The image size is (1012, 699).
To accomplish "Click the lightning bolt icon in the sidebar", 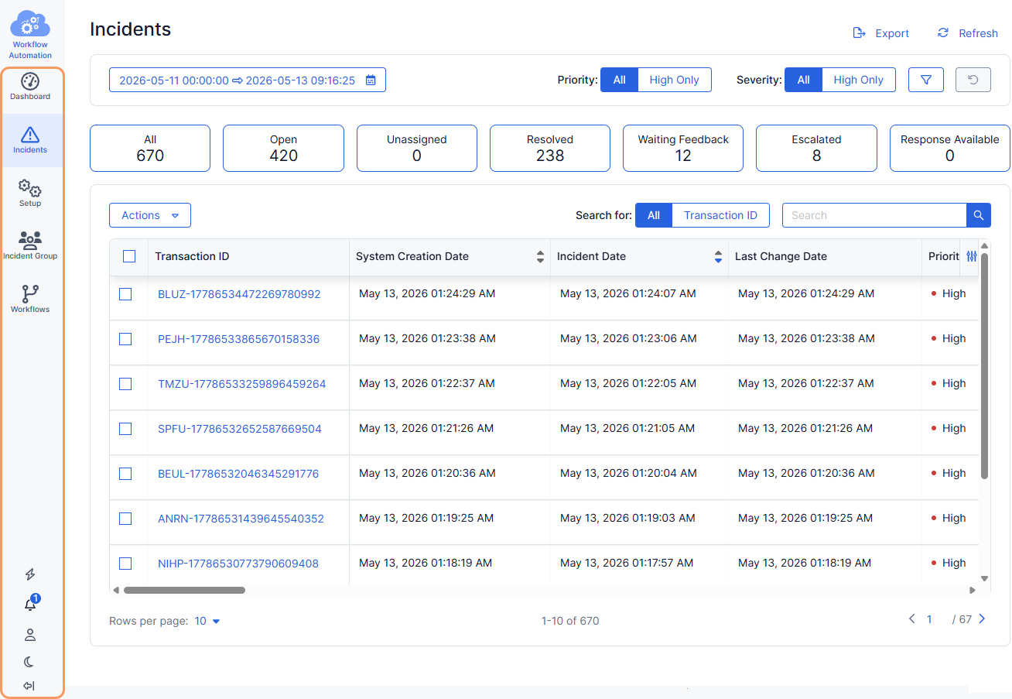I will point(30,574).
